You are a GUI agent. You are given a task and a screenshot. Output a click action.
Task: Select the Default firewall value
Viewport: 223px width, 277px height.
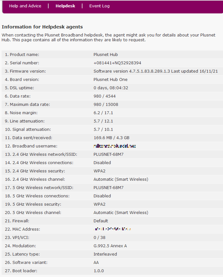click(x=101, y=221)
